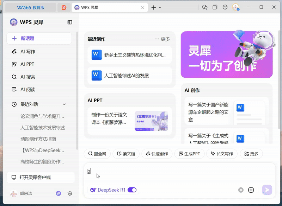The height and width of the screenshot is (206, 282).
Task: Open the new tab dropdown arrow
Action: pos(160,7)
